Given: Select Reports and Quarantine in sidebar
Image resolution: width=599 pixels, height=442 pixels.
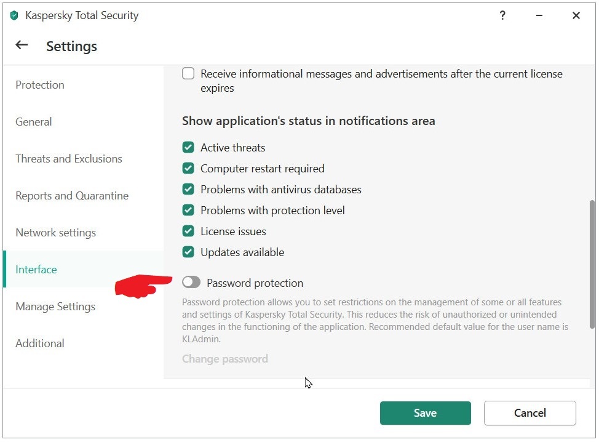Looking at the screenshot, I should point(72,196).
